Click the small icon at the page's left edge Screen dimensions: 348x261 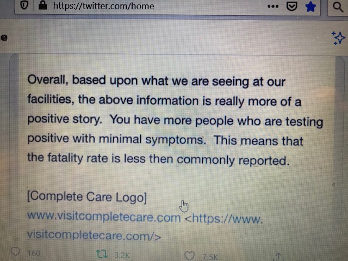tap(4, 38)
